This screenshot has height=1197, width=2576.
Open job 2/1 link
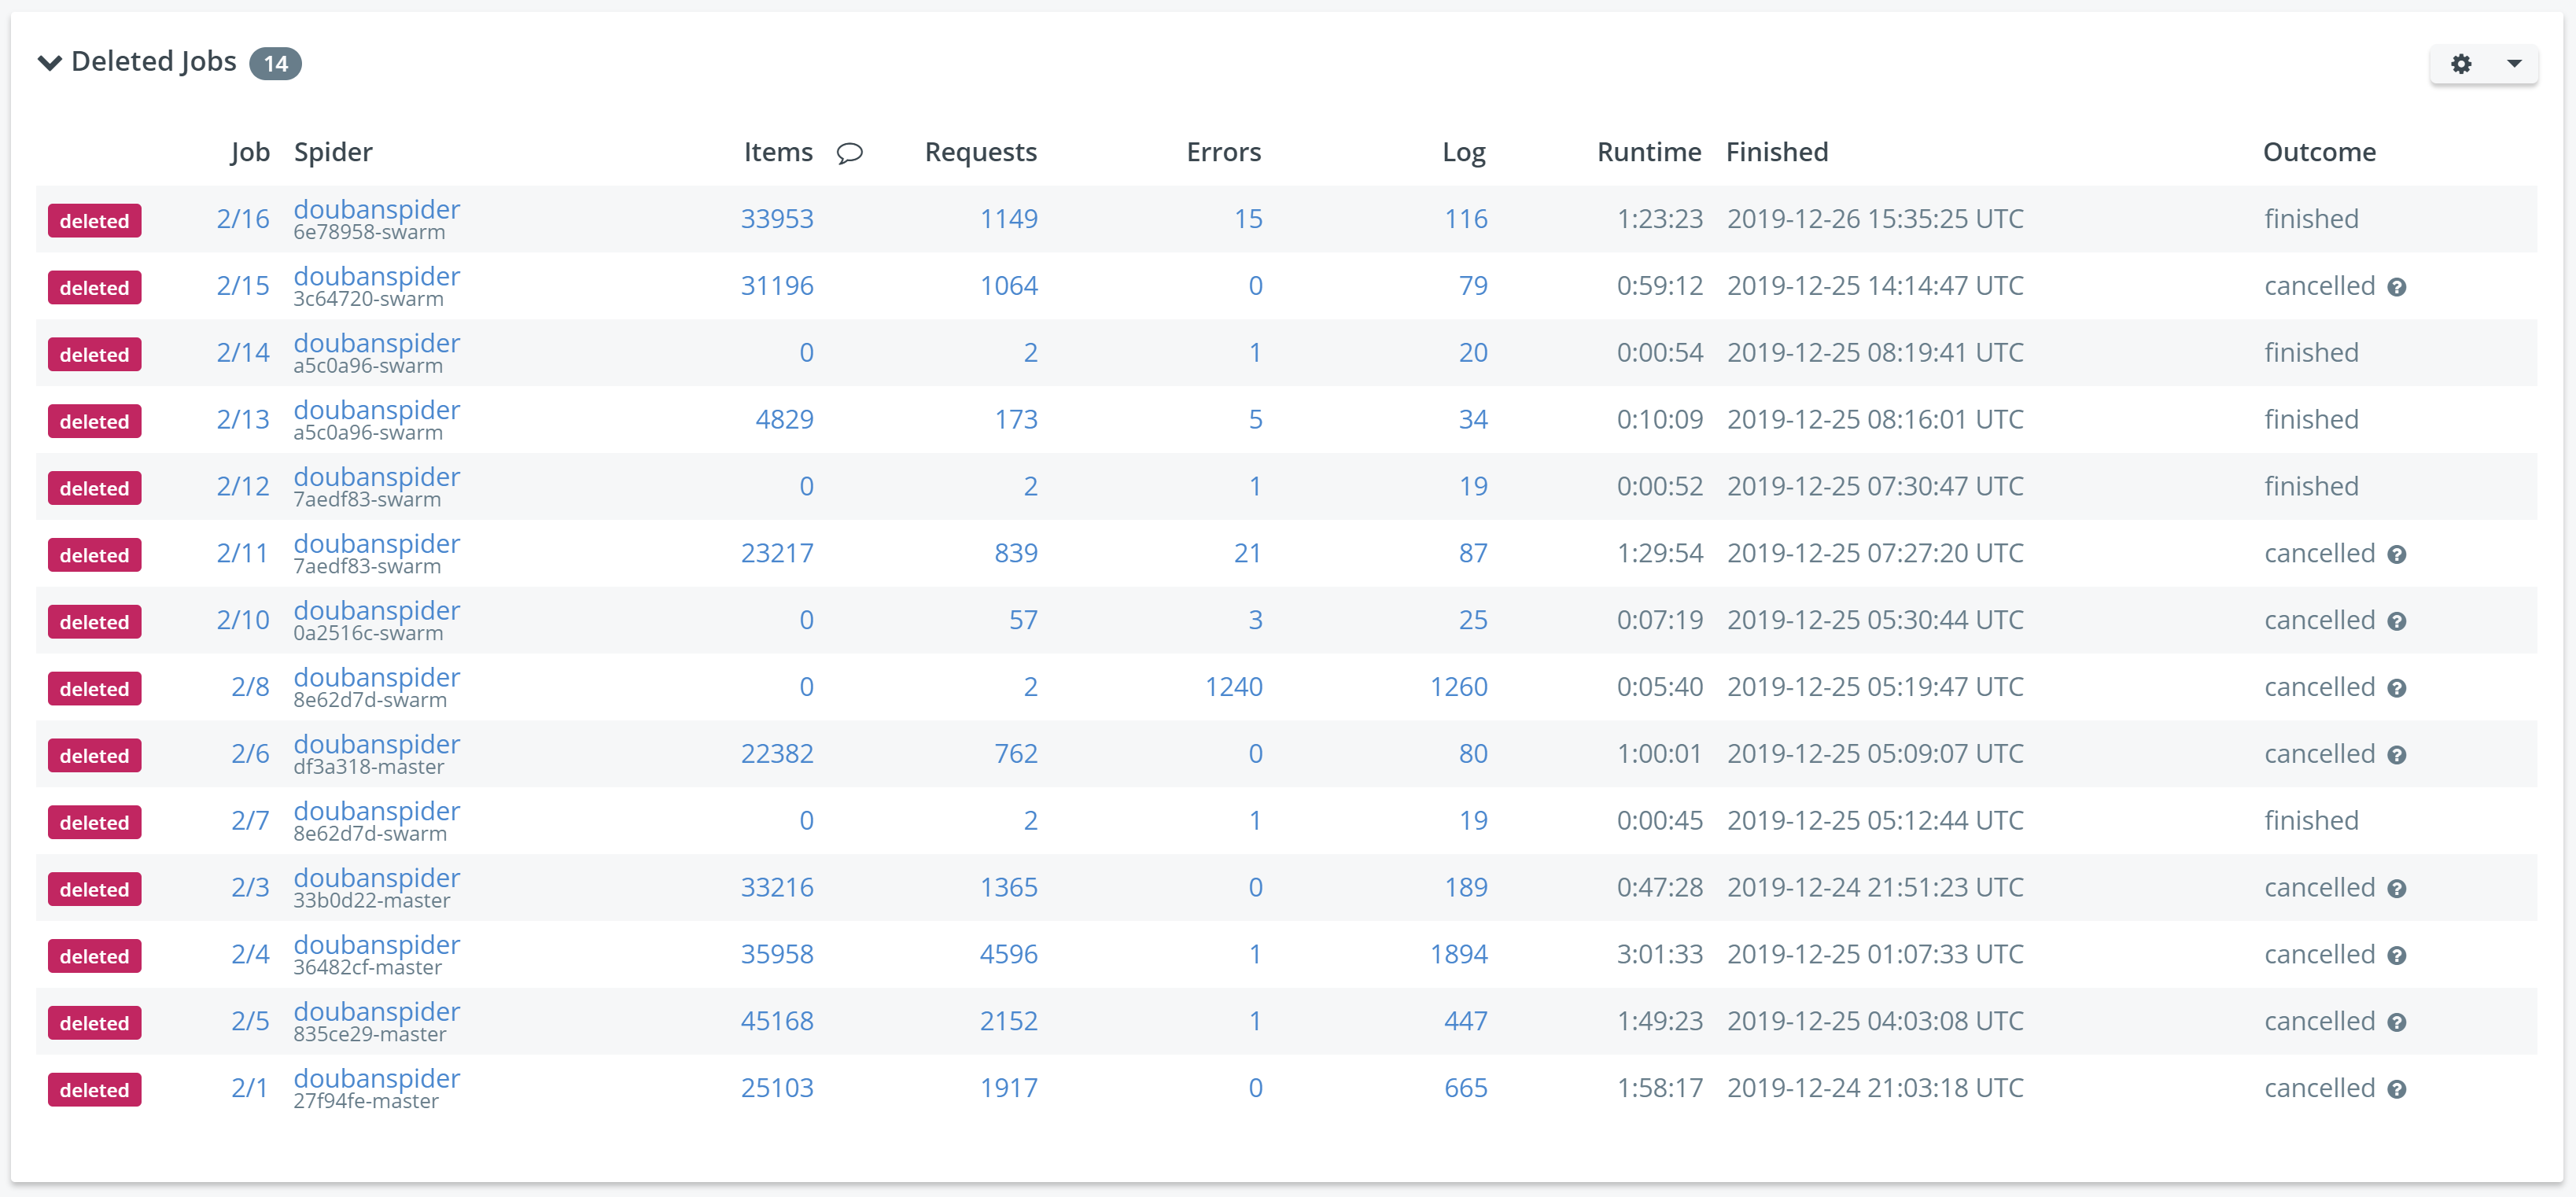(250, 1088)
